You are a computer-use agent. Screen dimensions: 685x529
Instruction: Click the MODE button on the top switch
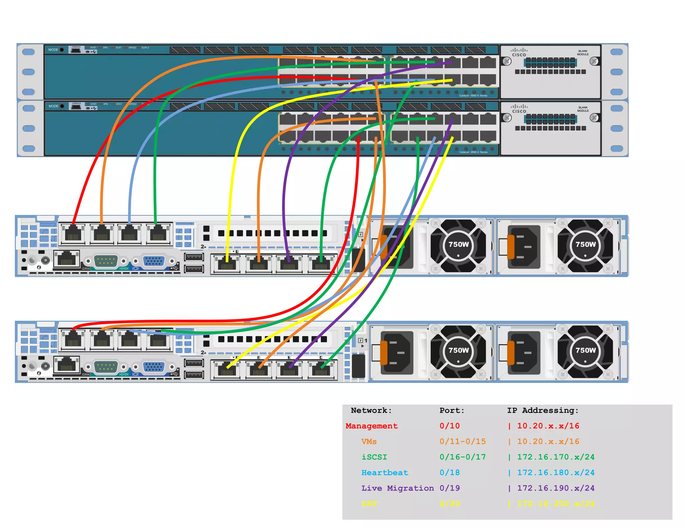[62, 50]
